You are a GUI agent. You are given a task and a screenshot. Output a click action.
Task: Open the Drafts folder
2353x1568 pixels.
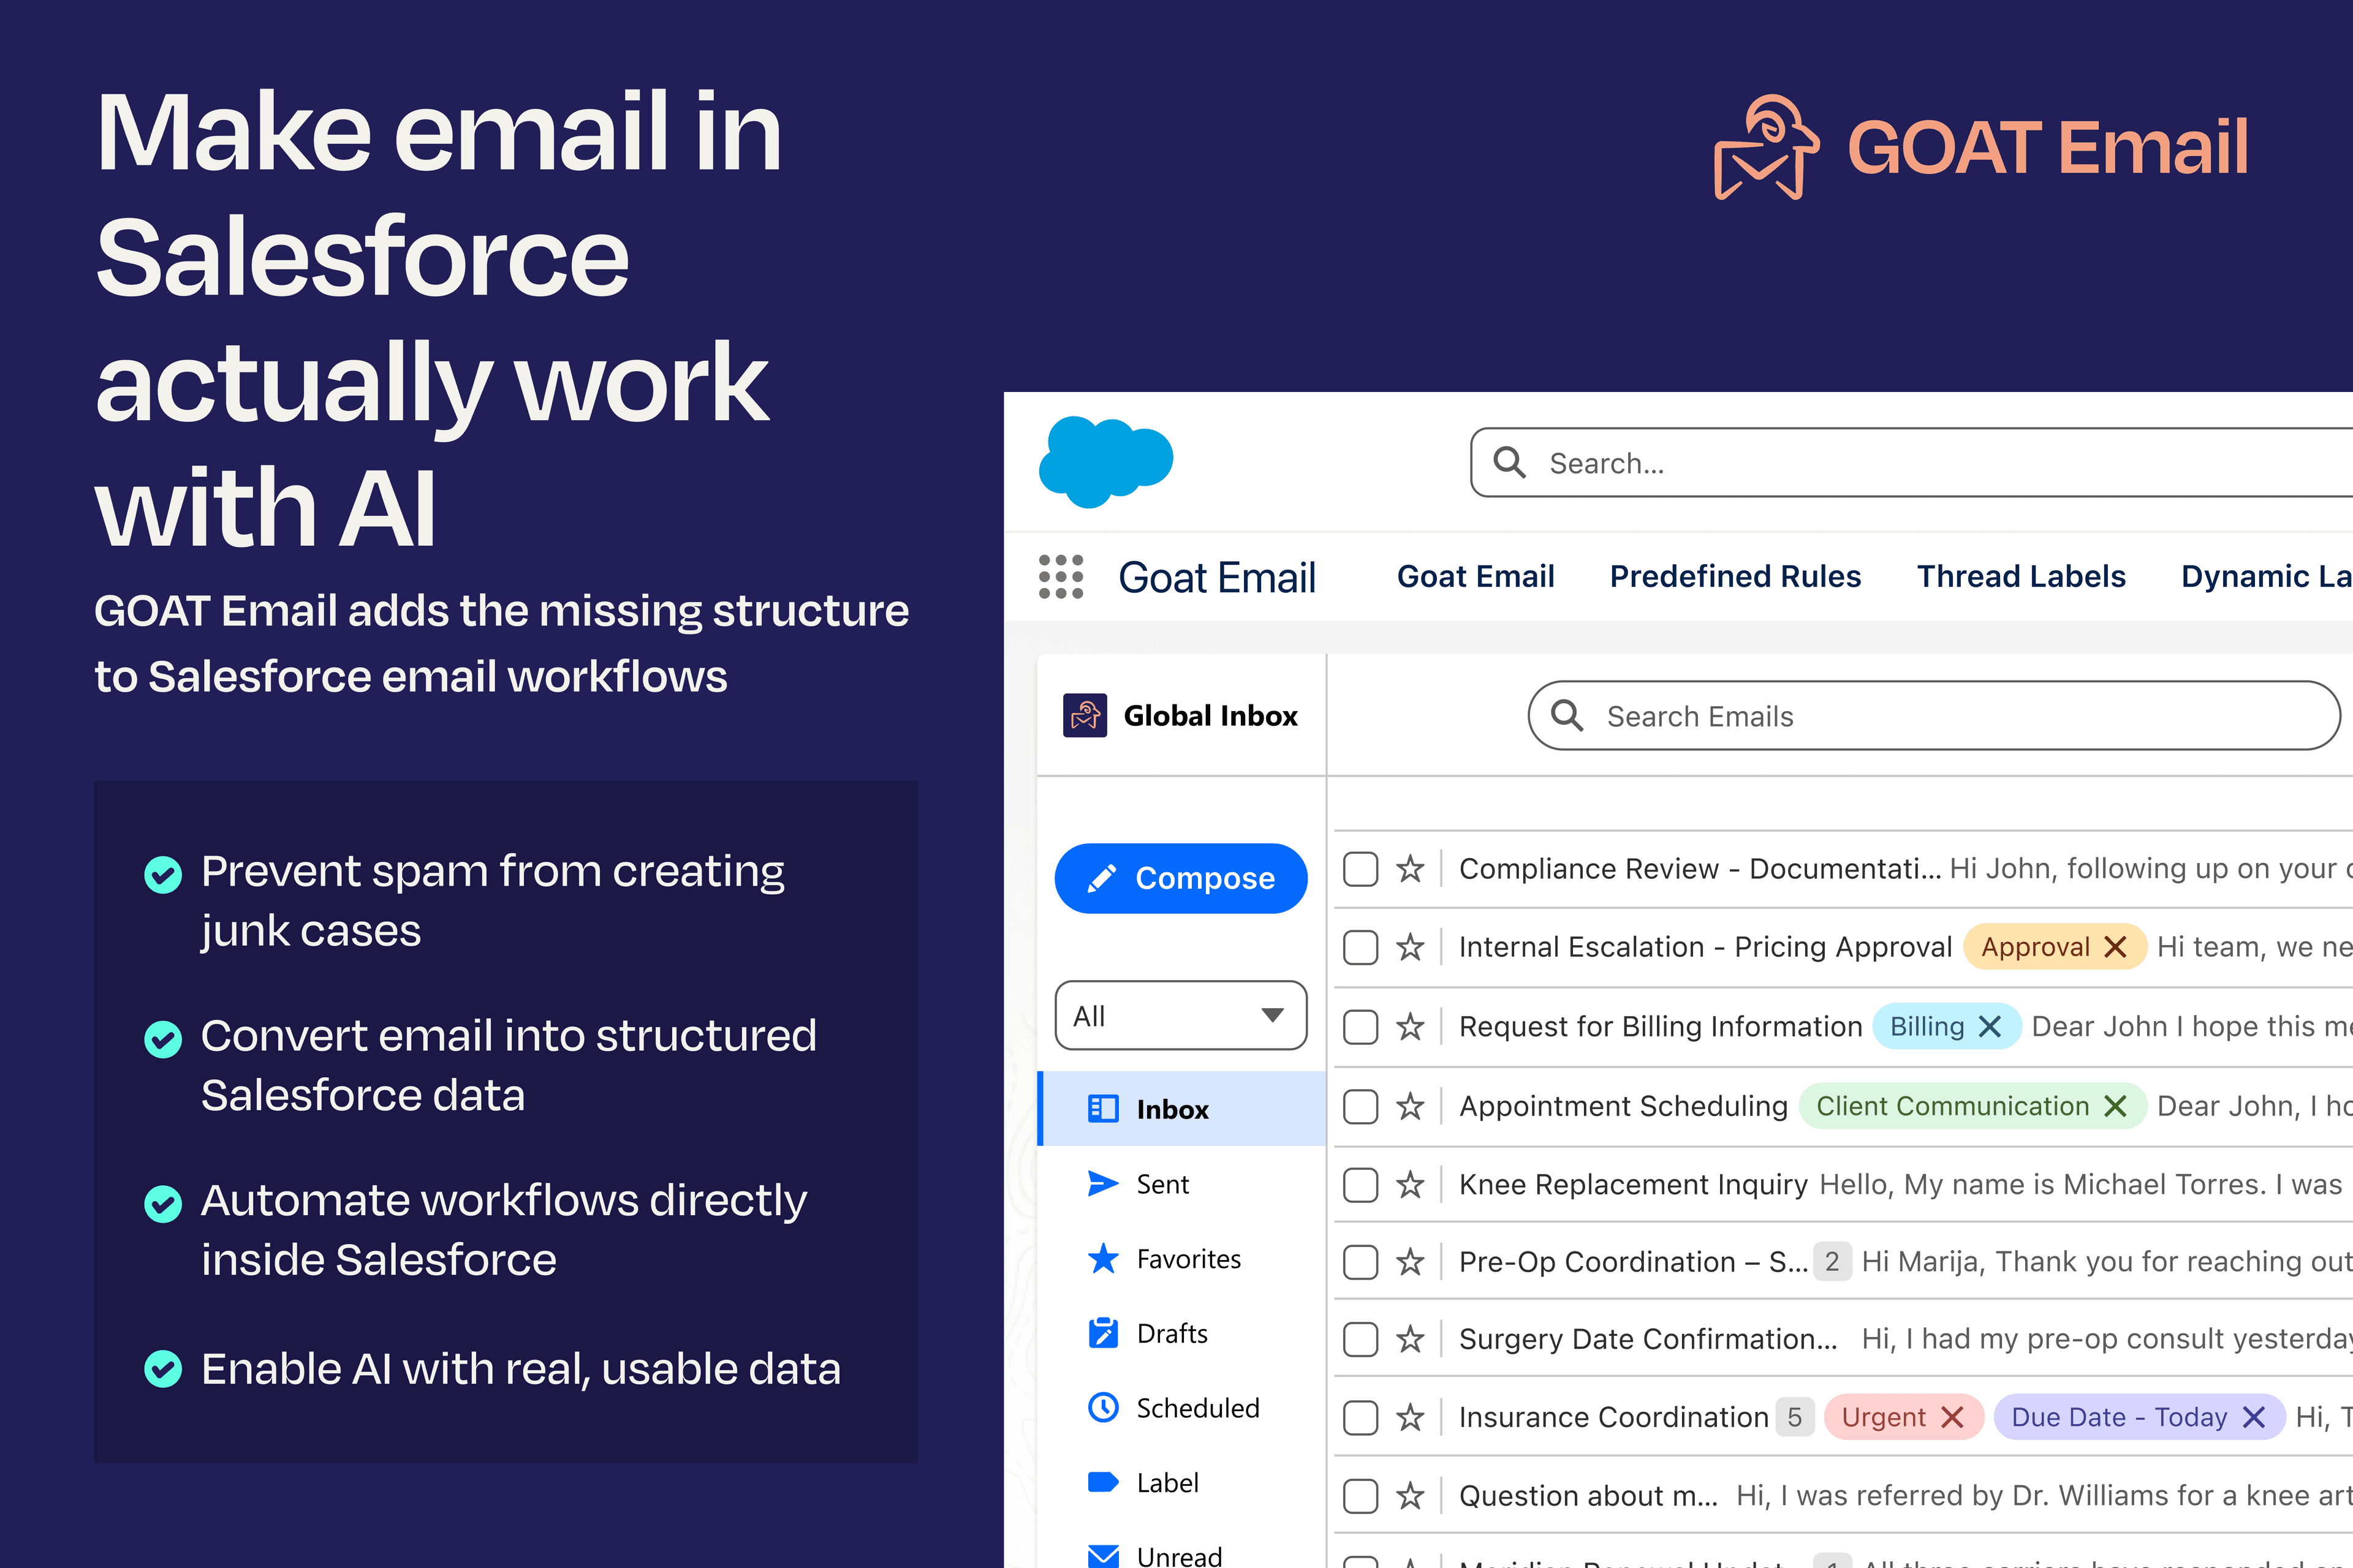pyautogui.click(x=1183, y=1334)
